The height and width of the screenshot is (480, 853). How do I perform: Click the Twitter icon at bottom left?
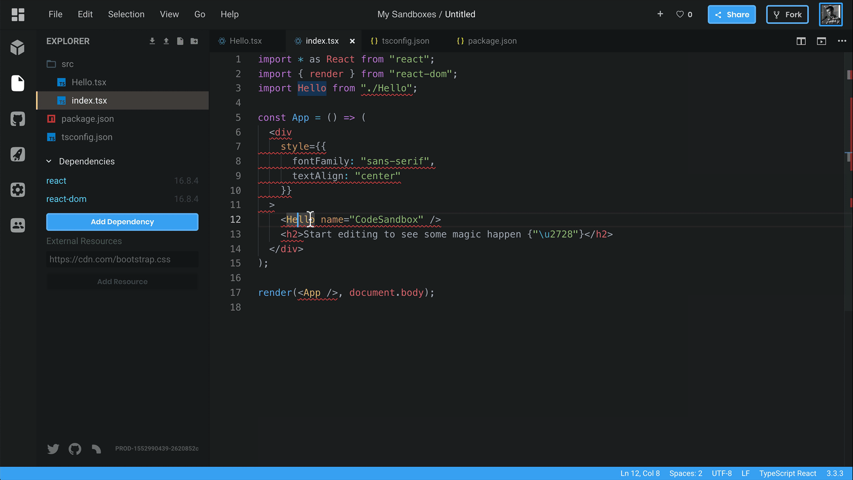[53, 449]
